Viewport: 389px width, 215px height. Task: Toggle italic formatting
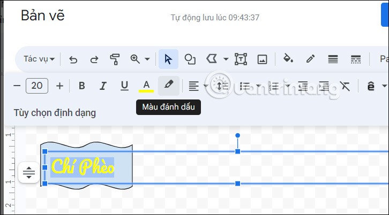(103, 86)
